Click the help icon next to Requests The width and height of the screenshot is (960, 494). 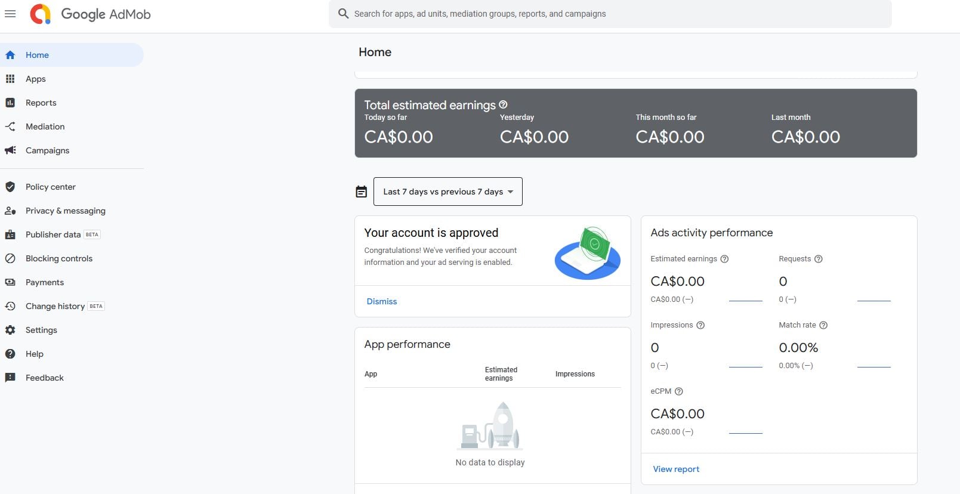819,259
